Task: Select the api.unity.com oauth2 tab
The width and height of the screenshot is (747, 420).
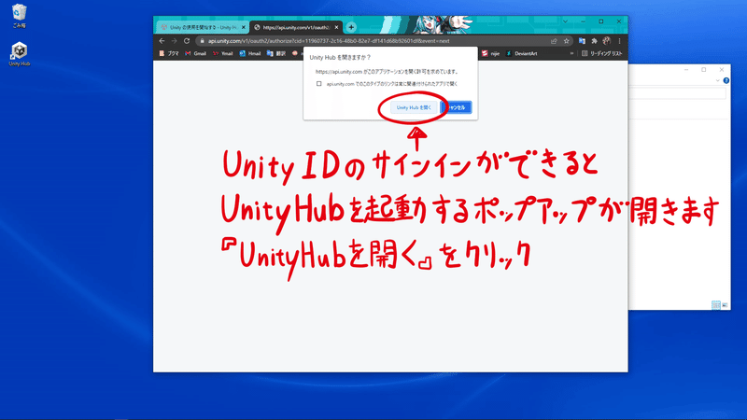Action: pyautogui.click(x=296, y=27)
